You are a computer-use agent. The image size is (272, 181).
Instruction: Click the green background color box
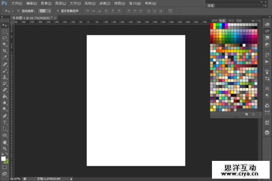(7, 162)
